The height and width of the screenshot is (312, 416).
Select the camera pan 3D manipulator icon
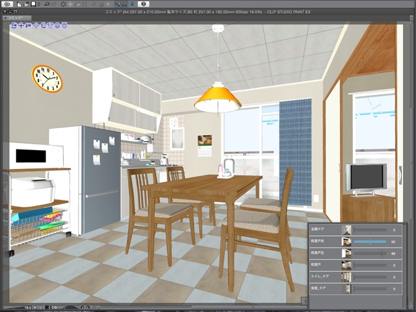tap(21, 25)
